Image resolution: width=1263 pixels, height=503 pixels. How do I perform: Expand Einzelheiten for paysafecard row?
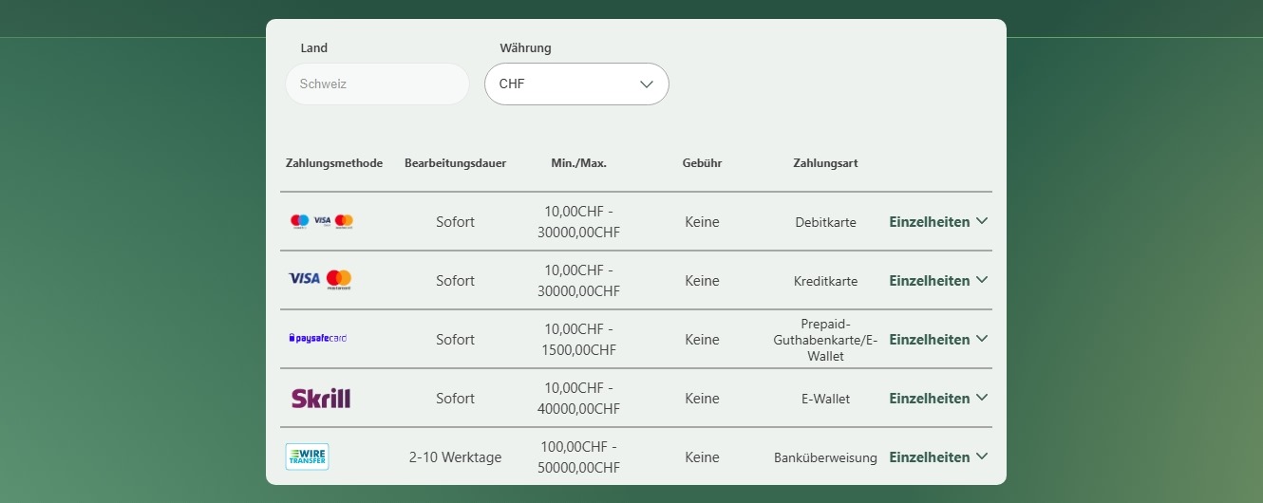(x=938, y=340)
